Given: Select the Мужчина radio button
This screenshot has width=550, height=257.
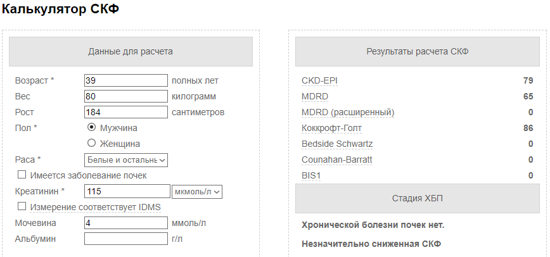Looking at the screenshot, I should (91, 128).
